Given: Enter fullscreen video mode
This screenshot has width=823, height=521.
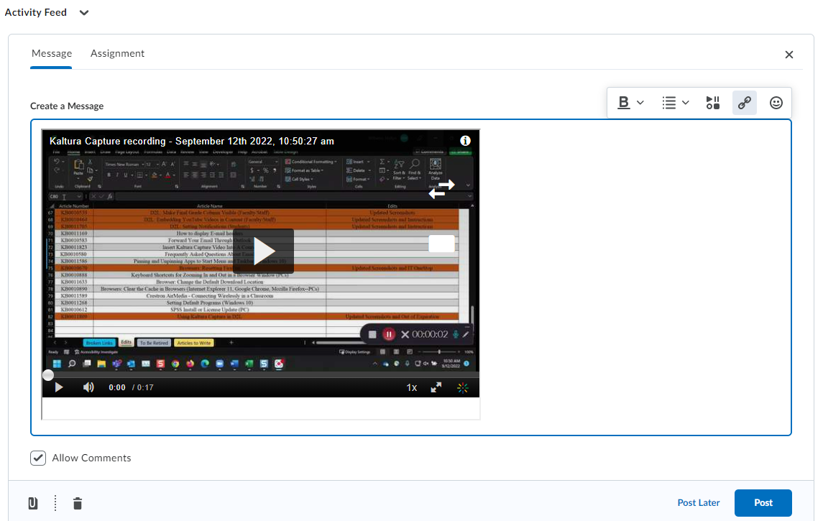Looking at the screenshot, I should (436, 387).
